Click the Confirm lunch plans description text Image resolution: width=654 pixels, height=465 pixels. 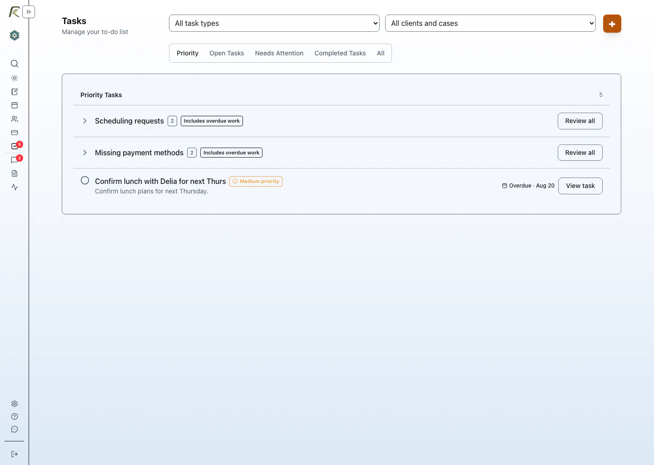[152, 191]
